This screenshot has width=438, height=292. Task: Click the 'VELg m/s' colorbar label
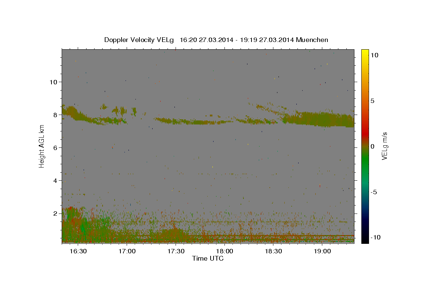point(384,146)
